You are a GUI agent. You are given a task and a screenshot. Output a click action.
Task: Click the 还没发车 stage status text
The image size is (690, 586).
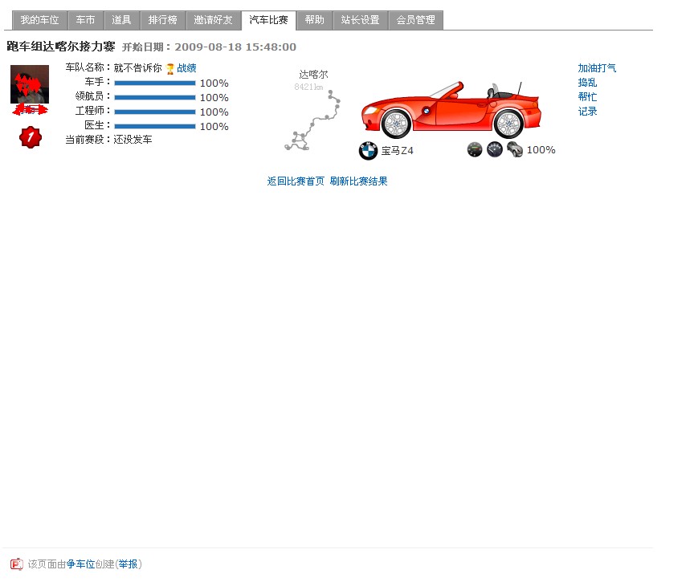click(133, 140)
